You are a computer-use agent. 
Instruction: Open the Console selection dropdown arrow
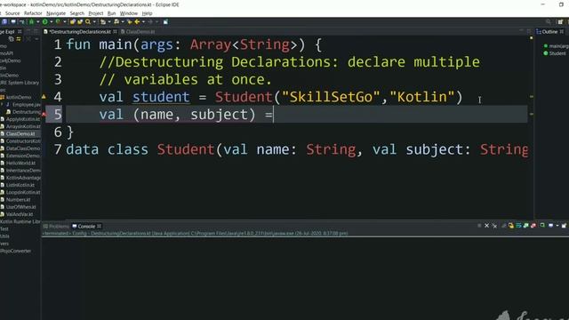(557, 226)
